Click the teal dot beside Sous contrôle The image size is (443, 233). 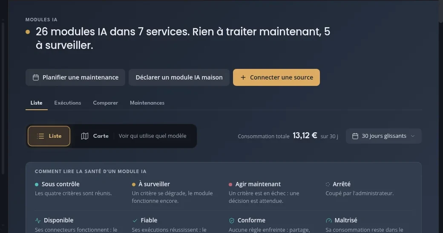click(x=37, y=185)
